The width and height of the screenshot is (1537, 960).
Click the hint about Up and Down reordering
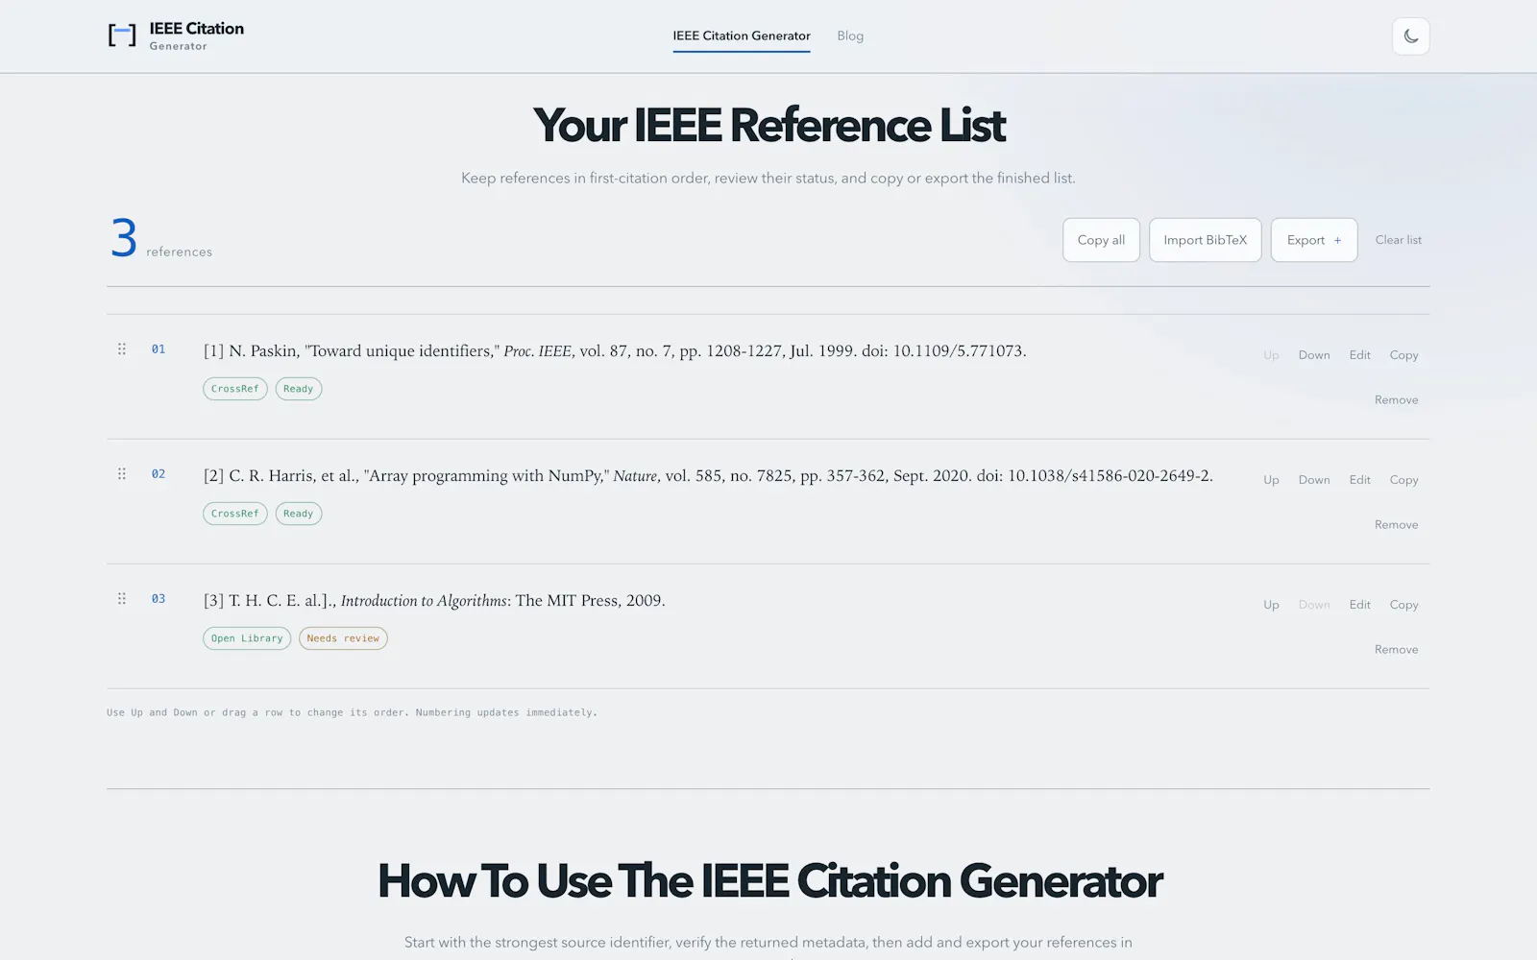pos(352,712)
